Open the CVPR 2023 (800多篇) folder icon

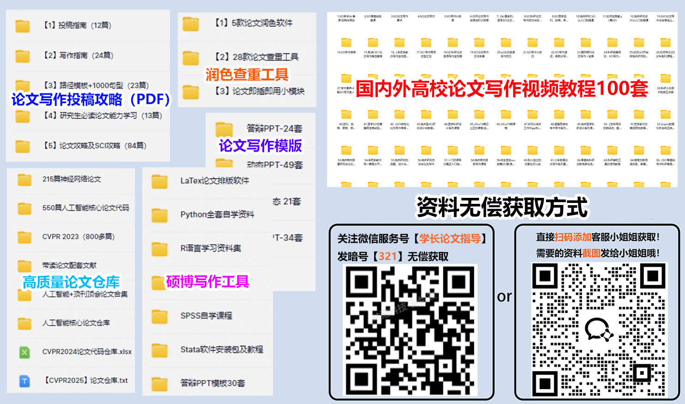click(24, 237)
